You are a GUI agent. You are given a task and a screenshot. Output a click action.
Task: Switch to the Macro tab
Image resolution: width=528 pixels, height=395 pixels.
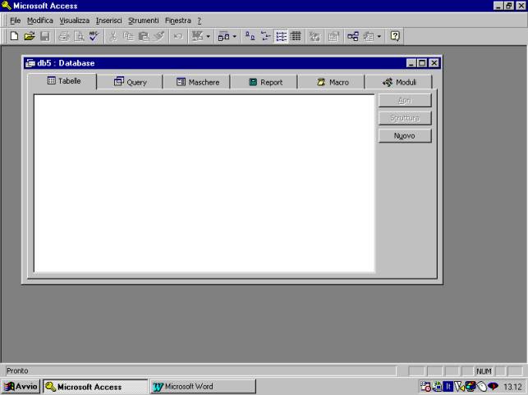pyautogui.click(x=332, y=82)
